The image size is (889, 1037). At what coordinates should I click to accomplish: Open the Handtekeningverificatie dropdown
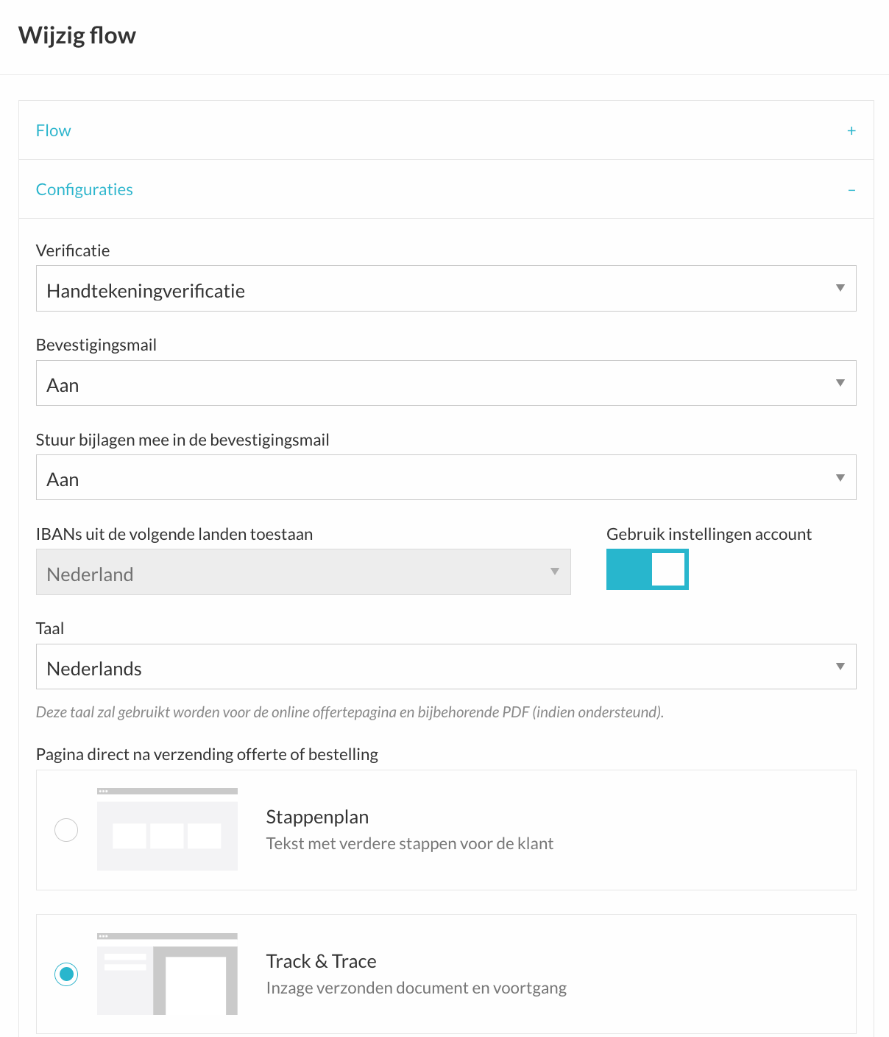pyautogui.click(x=446, y=288)
